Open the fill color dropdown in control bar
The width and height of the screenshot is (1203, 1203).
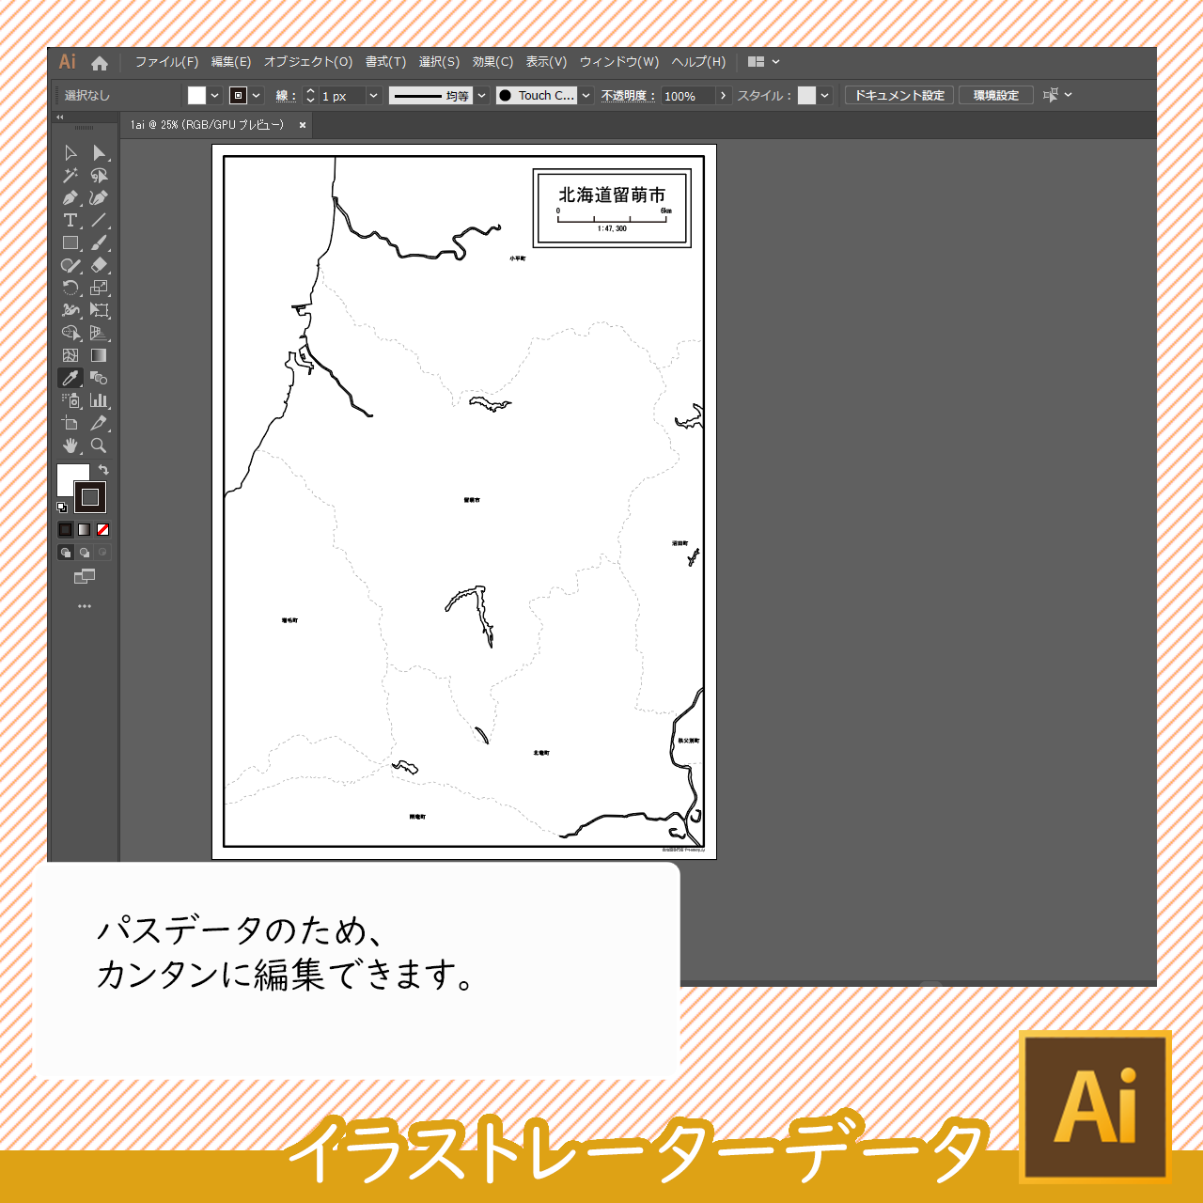(215, 96)
